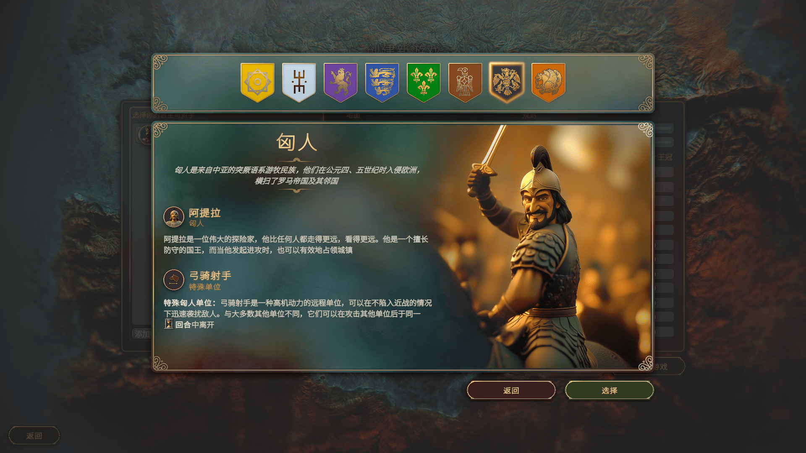Pick the purple shield with rampant lion
Image resolution: width=806 pixels, height=453 pixels.
(x=340, y=82)
